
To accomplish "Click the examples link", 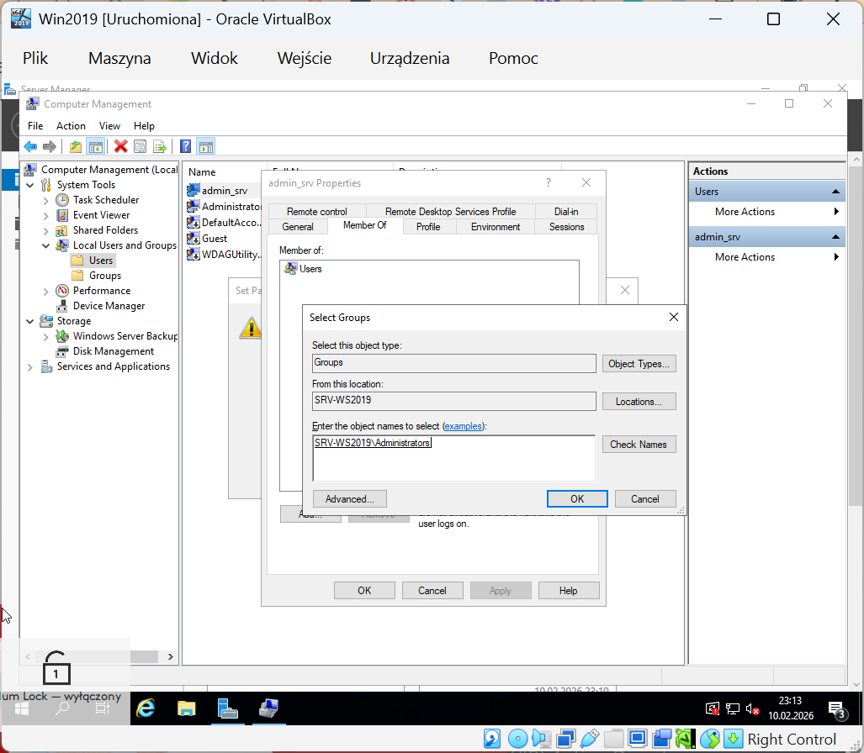I will coord(464,426).
